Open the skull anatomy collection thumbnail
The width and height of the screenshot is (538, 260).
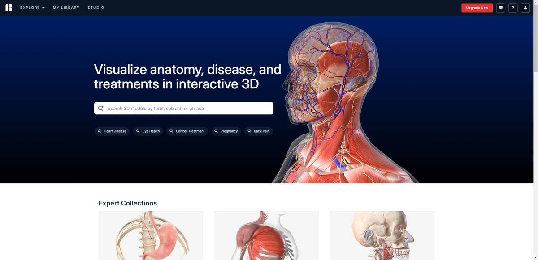click(x=382, y=235)
